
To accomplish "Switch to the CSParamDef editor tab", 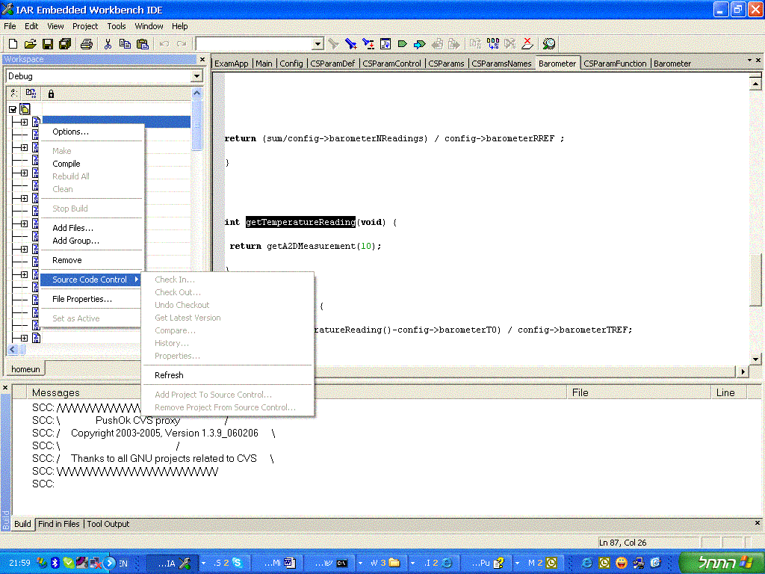I will 333,64.
